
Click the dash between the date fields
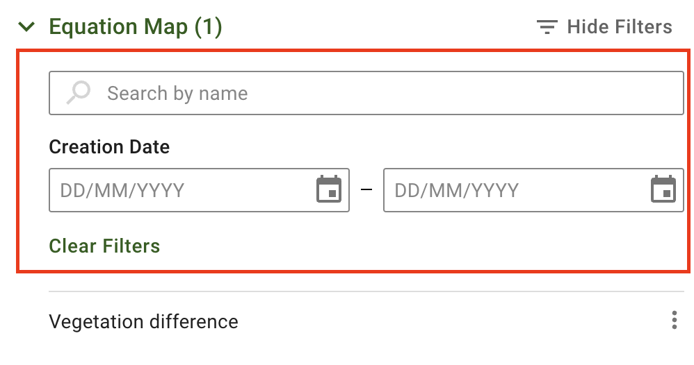(366, 189)
